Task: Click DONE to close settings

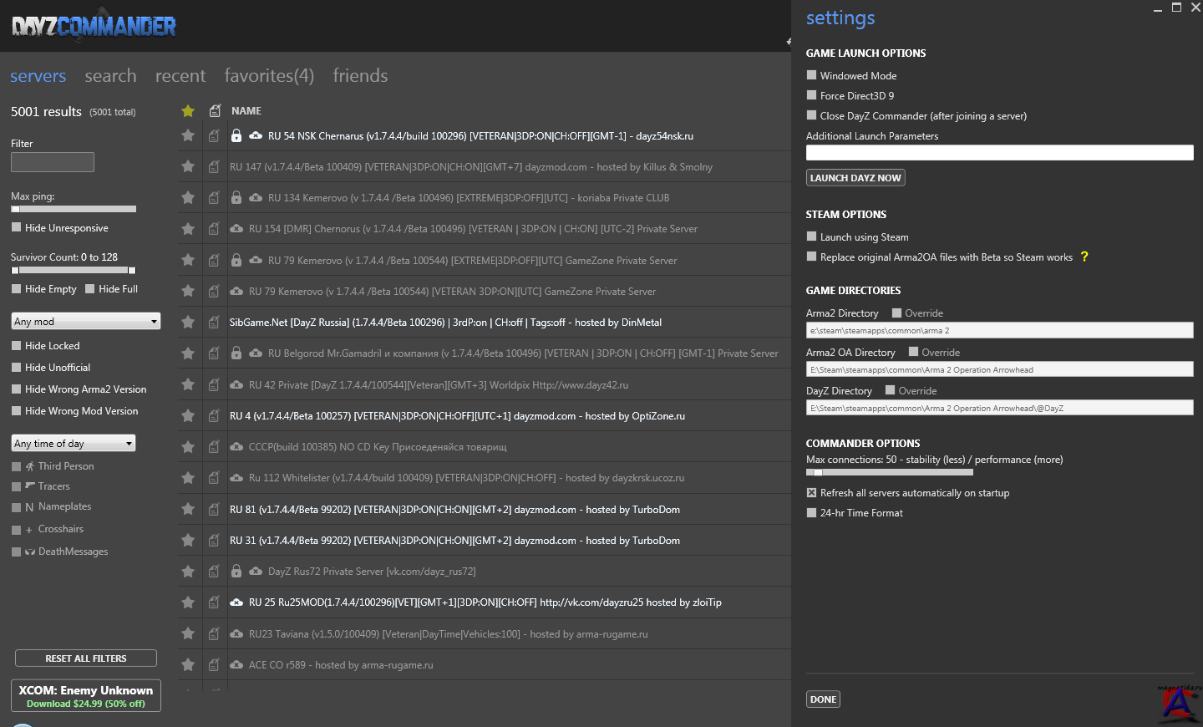Action: [823, 699]
